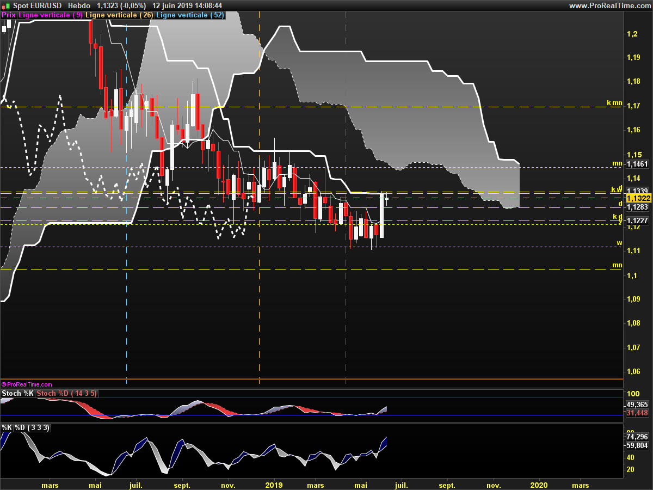Click the 12 juin 2019 14:08:44 timestamp
Screen dimensions: 653x490
click(x=187, y=5)
